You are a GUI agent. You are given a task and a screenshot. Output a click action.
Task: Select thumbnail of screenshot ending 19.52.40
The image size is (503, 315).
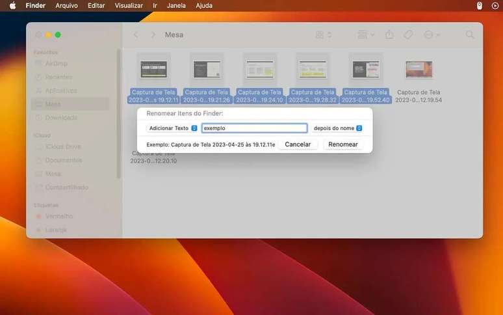[x=366, y=70]
